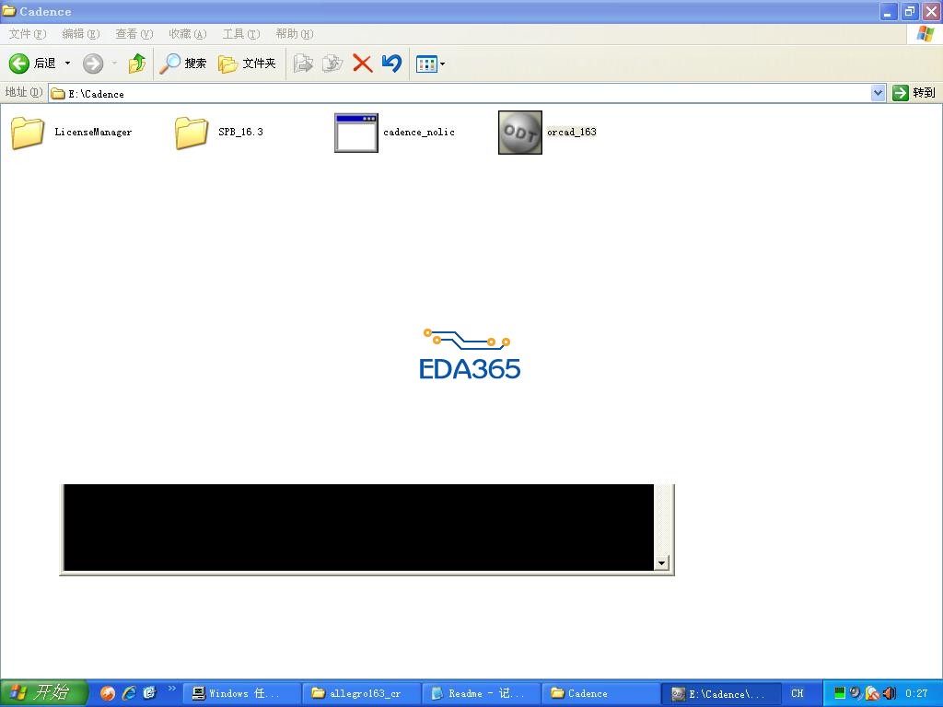Switch to Windows 任... taskbar button
The width and height of the screenshot is (943, 707).
click(240, 694)
